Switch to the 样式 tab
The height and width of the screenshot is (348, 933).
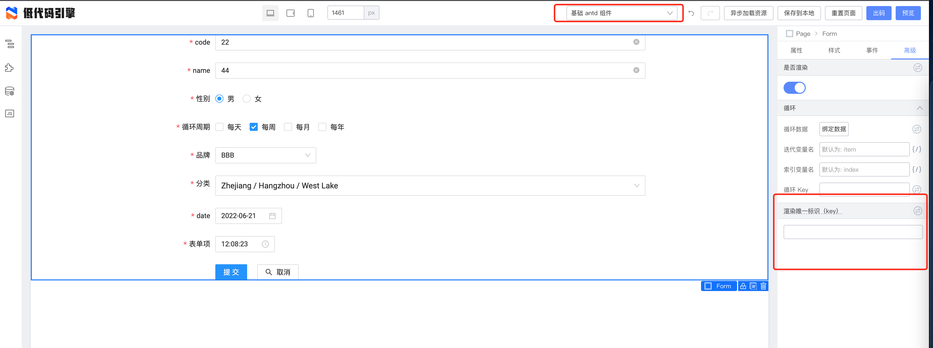(x=834, y=50)
